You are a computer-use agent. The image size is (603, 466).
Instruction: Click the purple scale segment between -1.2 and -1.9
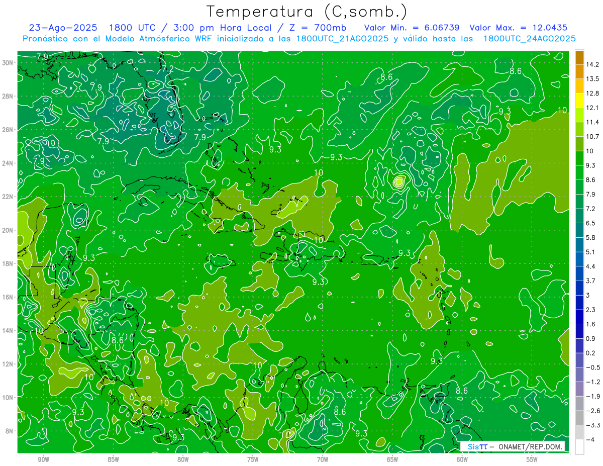[579, 389]
